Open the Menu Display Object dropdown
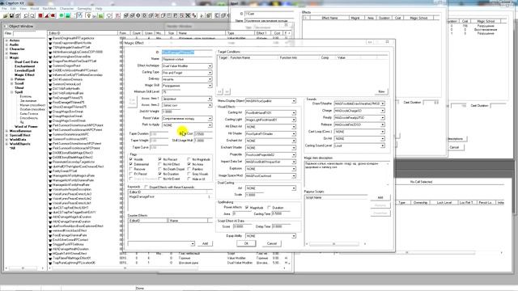 coord(294,101)
